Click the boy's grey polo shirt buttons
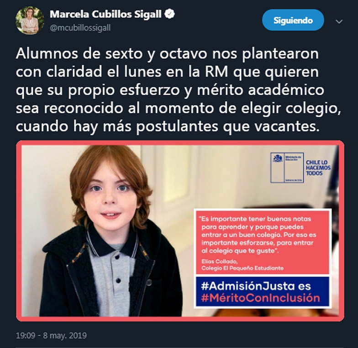 pyautogui.click(x=118, y=269)
